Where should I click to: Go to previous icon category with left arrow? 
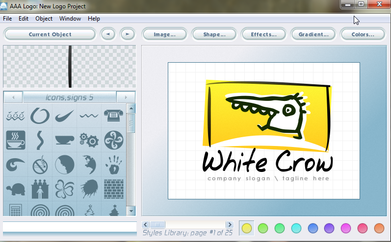pyautogui.click(x=13, y=97)
